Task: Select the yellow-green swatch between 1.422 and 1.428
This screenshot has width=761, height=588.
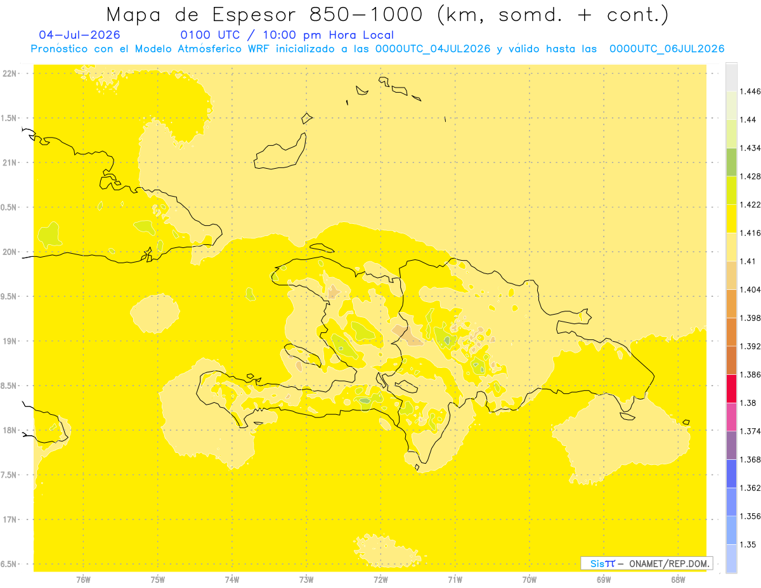Action: (x=731, y=190)
